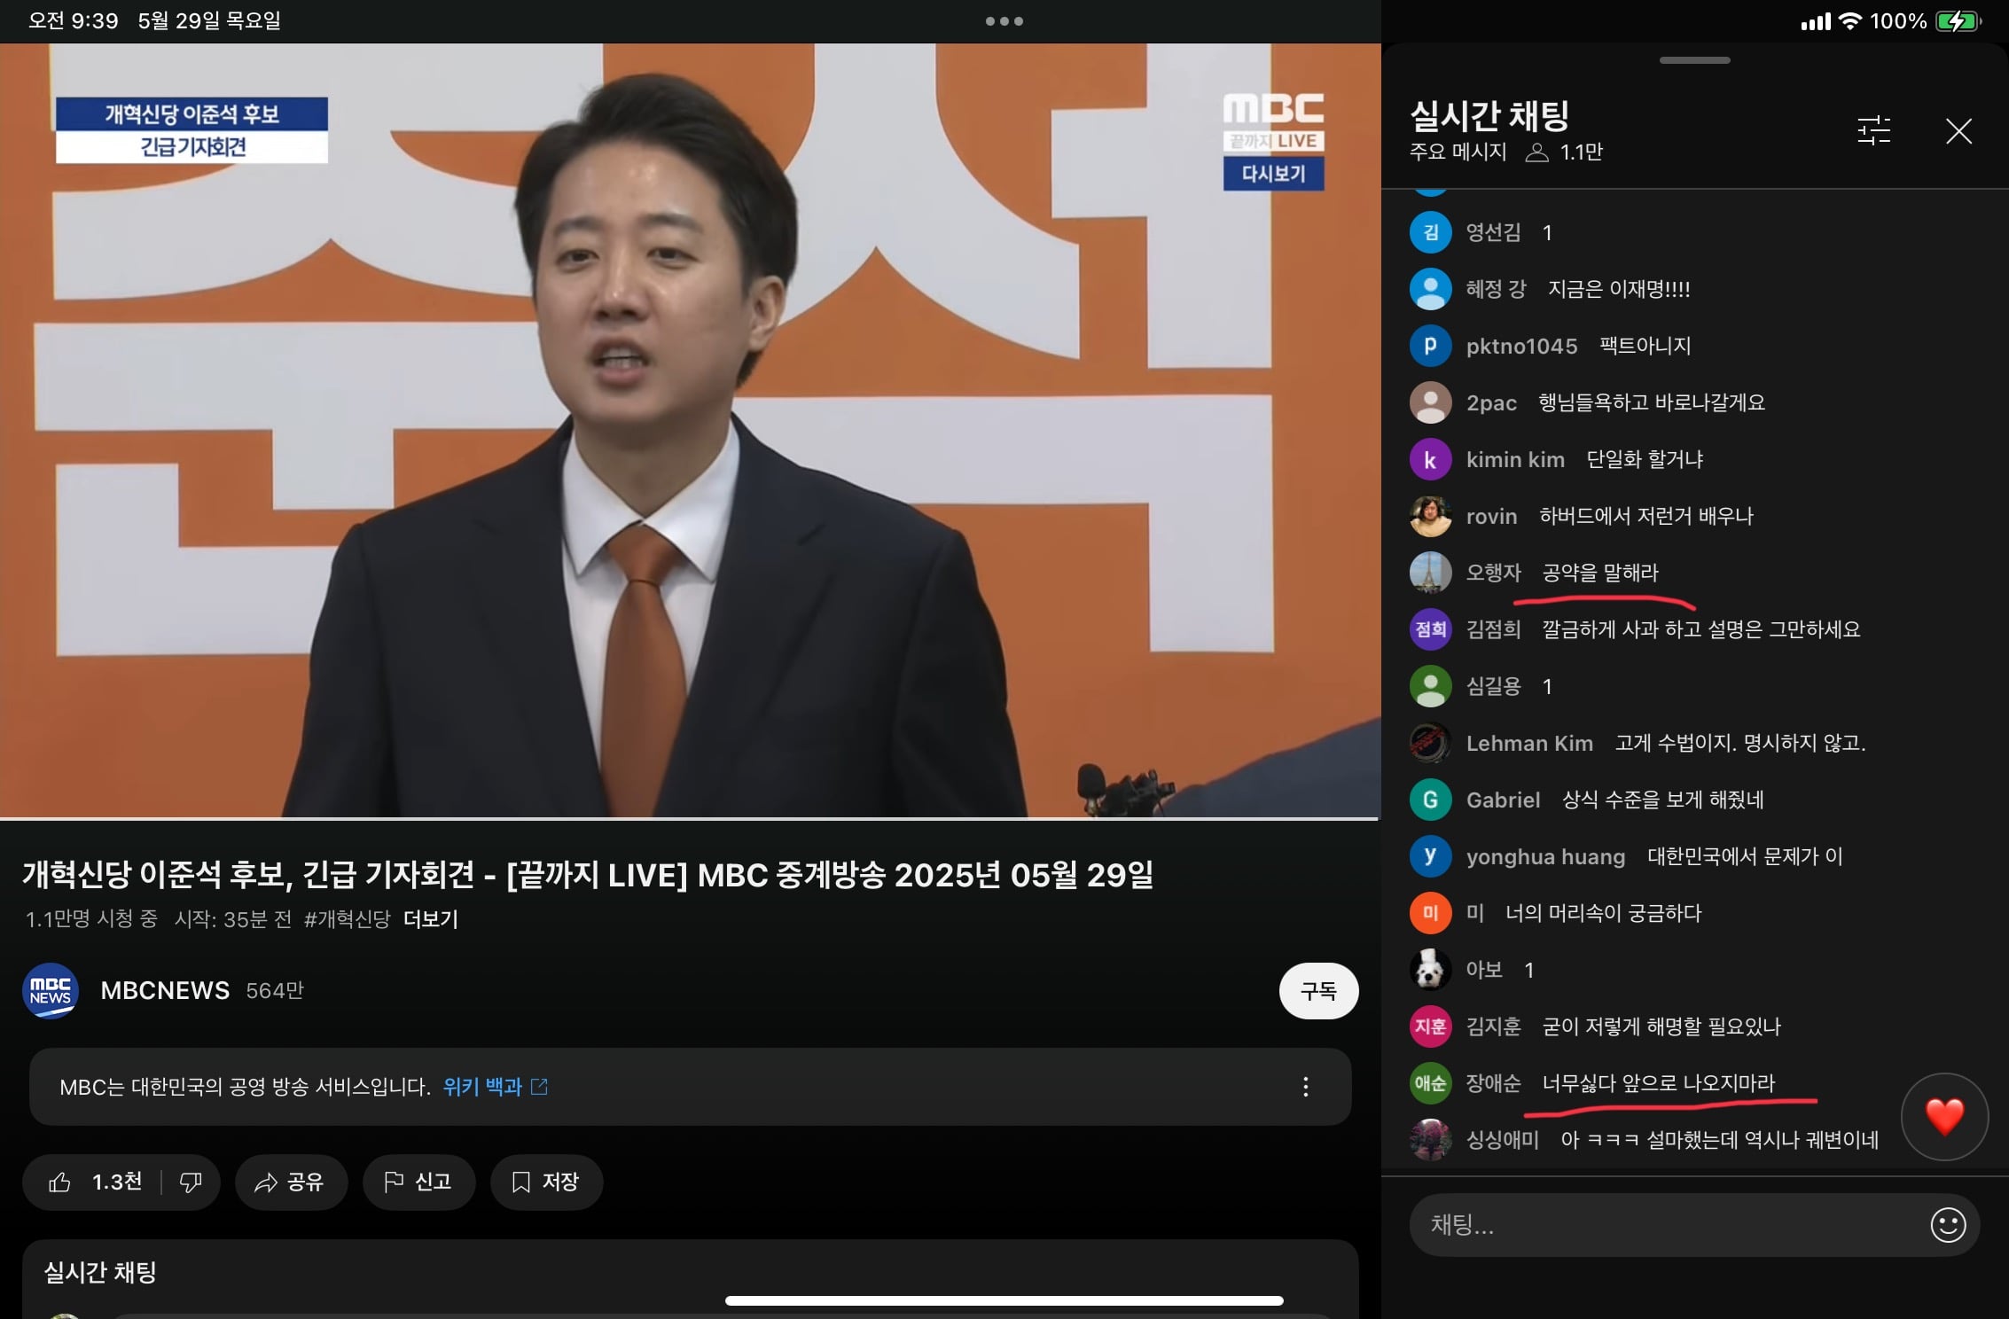
Task: Tap the video title text
Action: [x=588, y=875]
